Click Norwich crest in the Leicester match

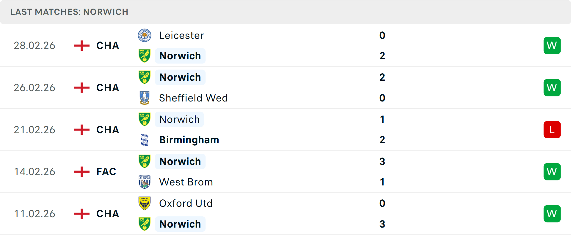pyautogui.click(x=145, y=56)
